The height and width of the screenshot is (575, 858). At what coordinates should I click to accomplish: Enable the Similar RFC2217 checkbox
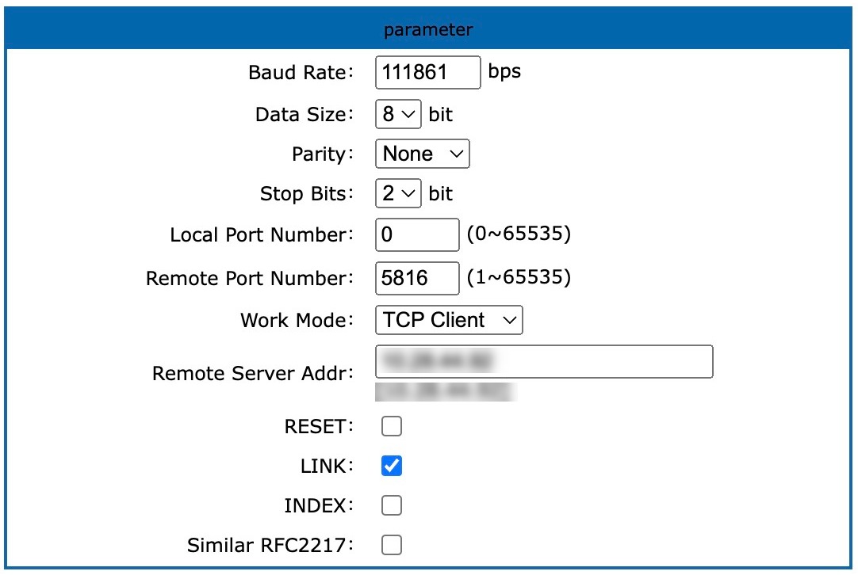point(392,545)
